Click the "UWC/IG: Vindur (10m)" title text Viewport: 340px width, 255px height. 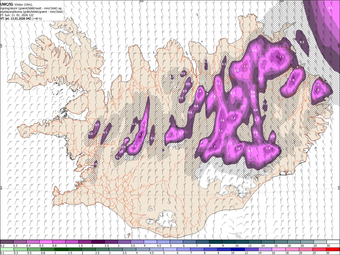click(16, 5)
